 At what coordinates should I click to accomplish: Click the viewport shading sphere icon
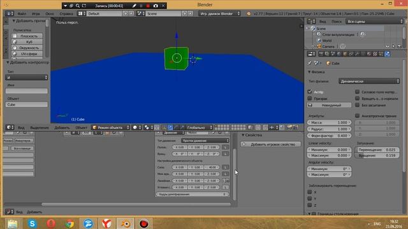point(136,127)
